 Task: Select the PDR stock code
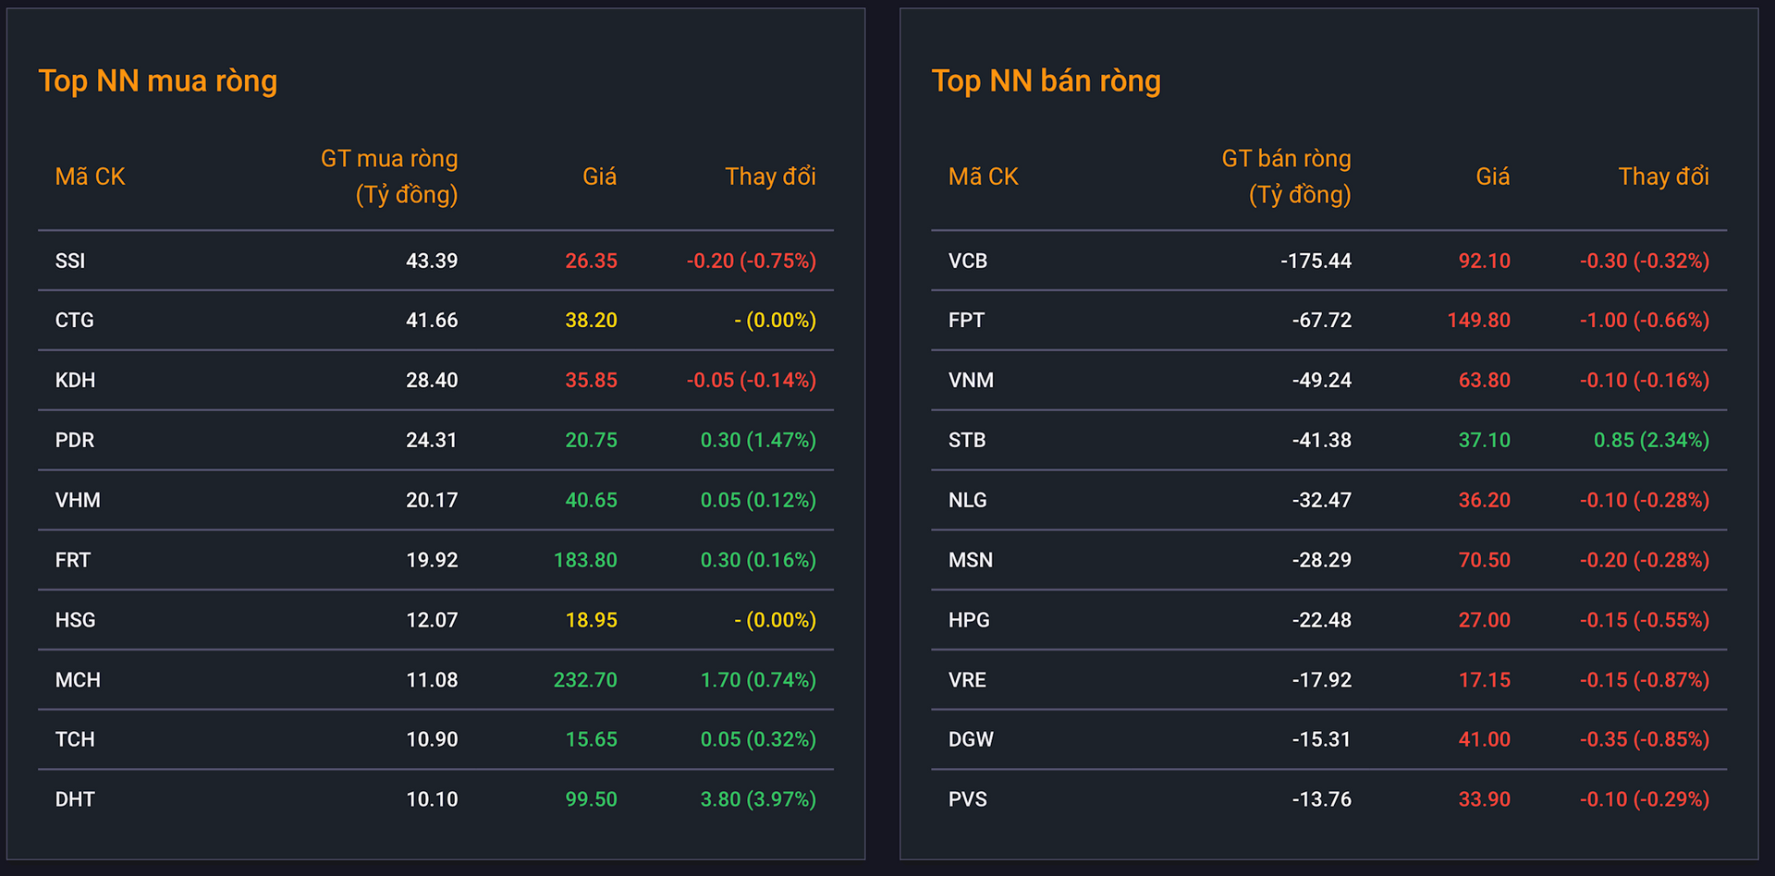pos(74,440)
